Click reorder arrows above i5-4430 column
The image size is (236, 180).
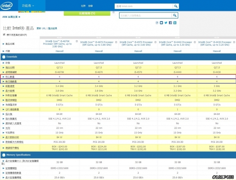tap(216, 38)
